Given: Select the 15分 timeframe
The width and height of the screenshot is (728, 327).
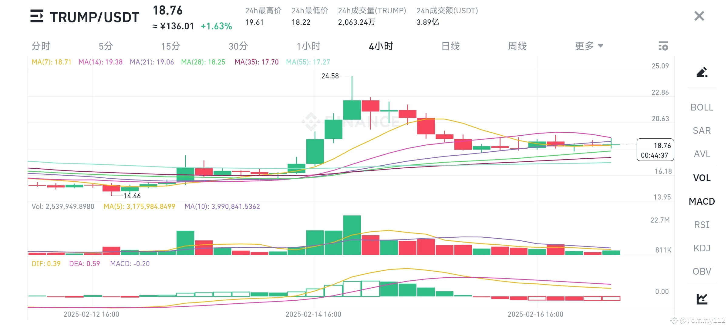Looking at the screenshot, I should coord(171,46).
